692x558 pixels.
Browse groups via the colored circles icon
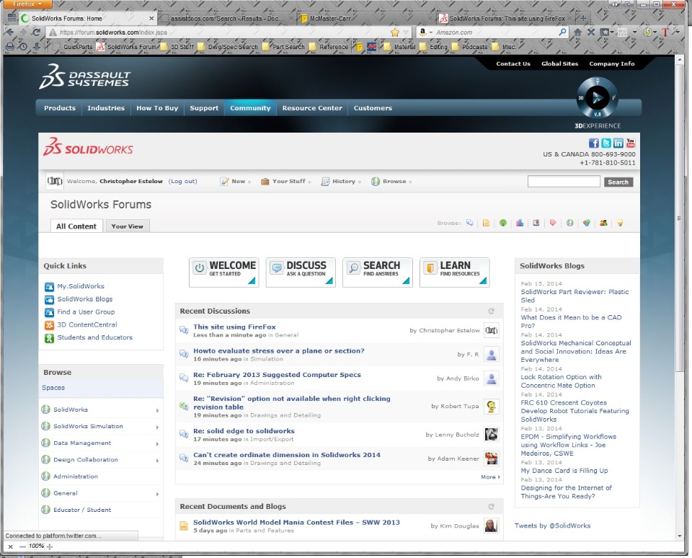click(587, 223)
